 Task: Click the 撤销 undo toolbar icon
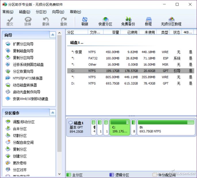(x=45, y=21)
